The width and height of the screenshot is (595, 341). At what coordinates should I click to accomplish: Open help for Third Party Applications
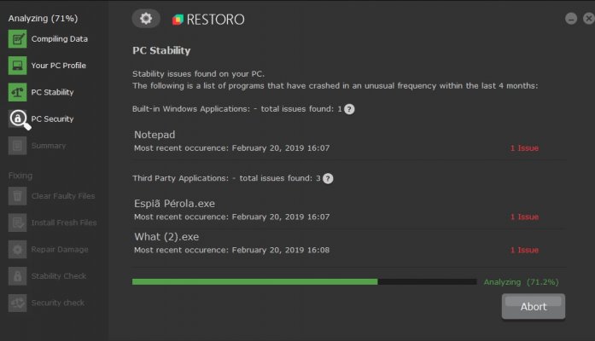[328, 178]
